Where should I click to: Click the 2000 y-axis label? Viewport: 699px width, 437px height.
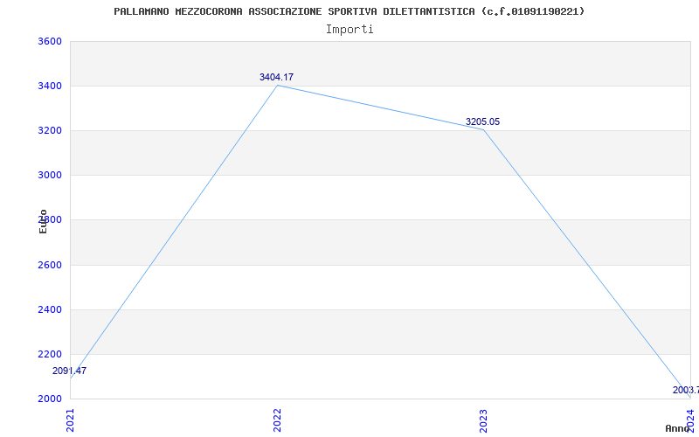50,399
